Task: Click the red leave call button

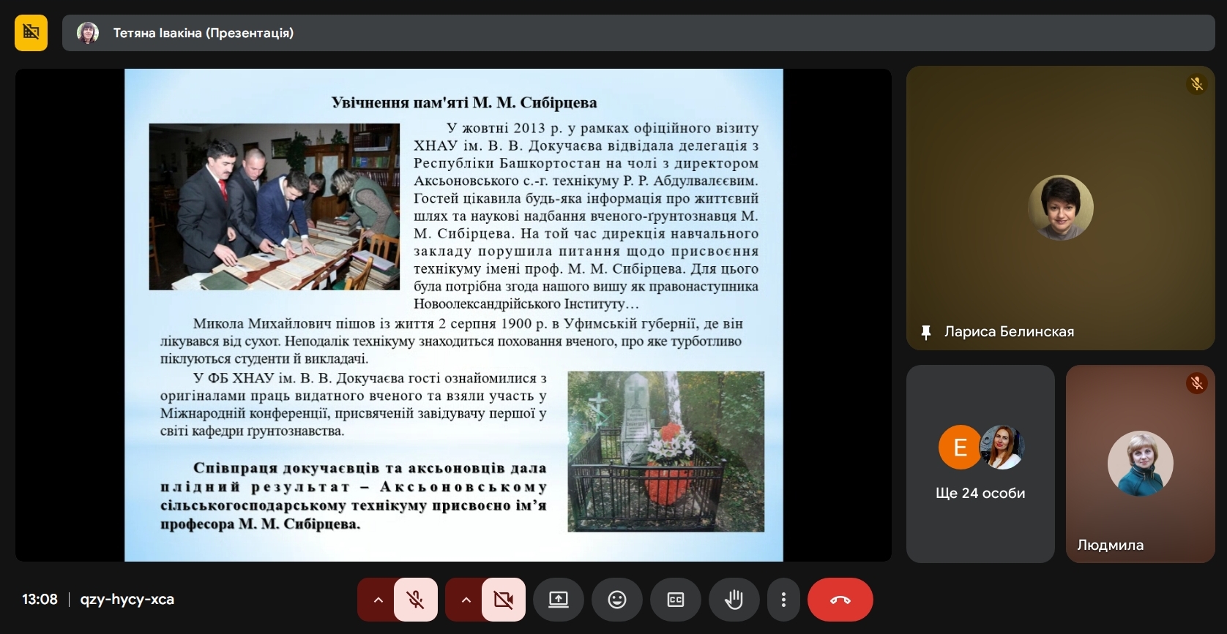Action: coord(840,600)
